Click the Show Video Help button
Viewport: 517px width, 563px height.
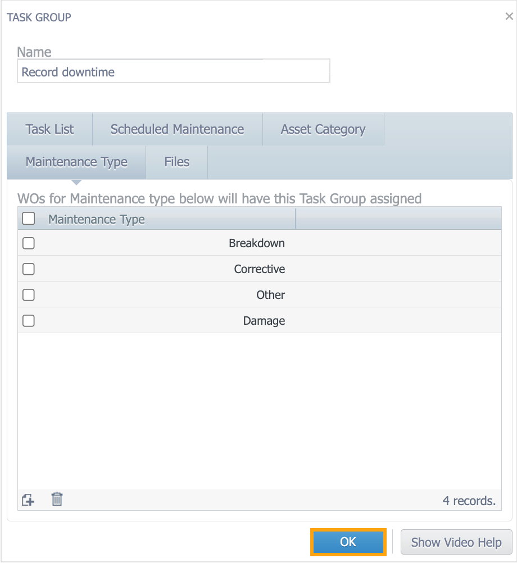(456, 542)
